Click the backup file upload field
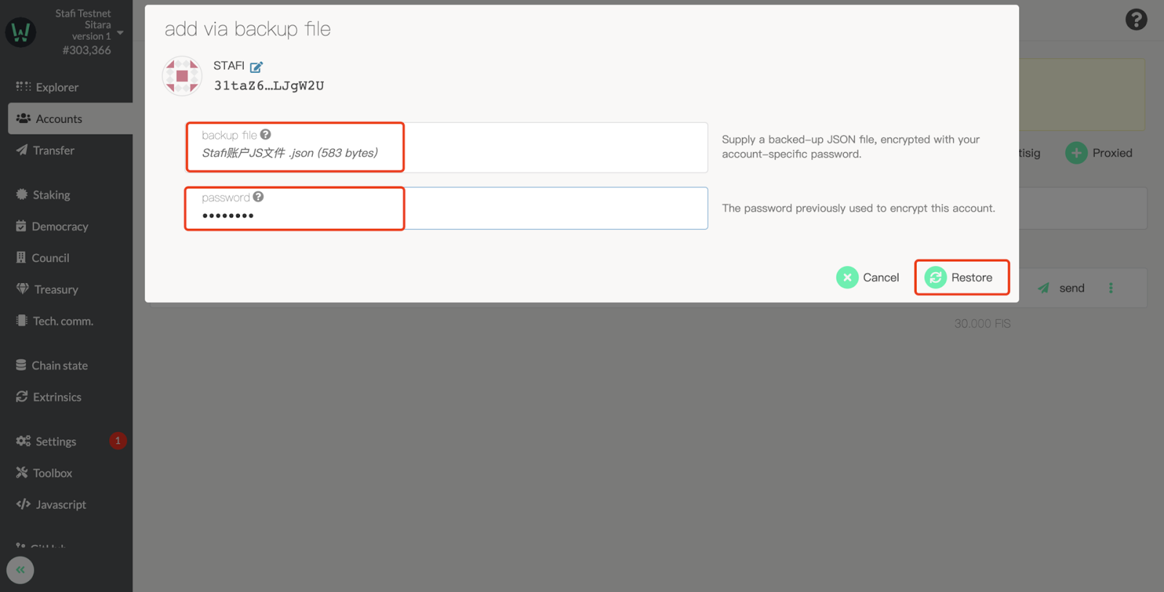The width and height of the screenshot is (1164, 592). (x=446, y=147)
